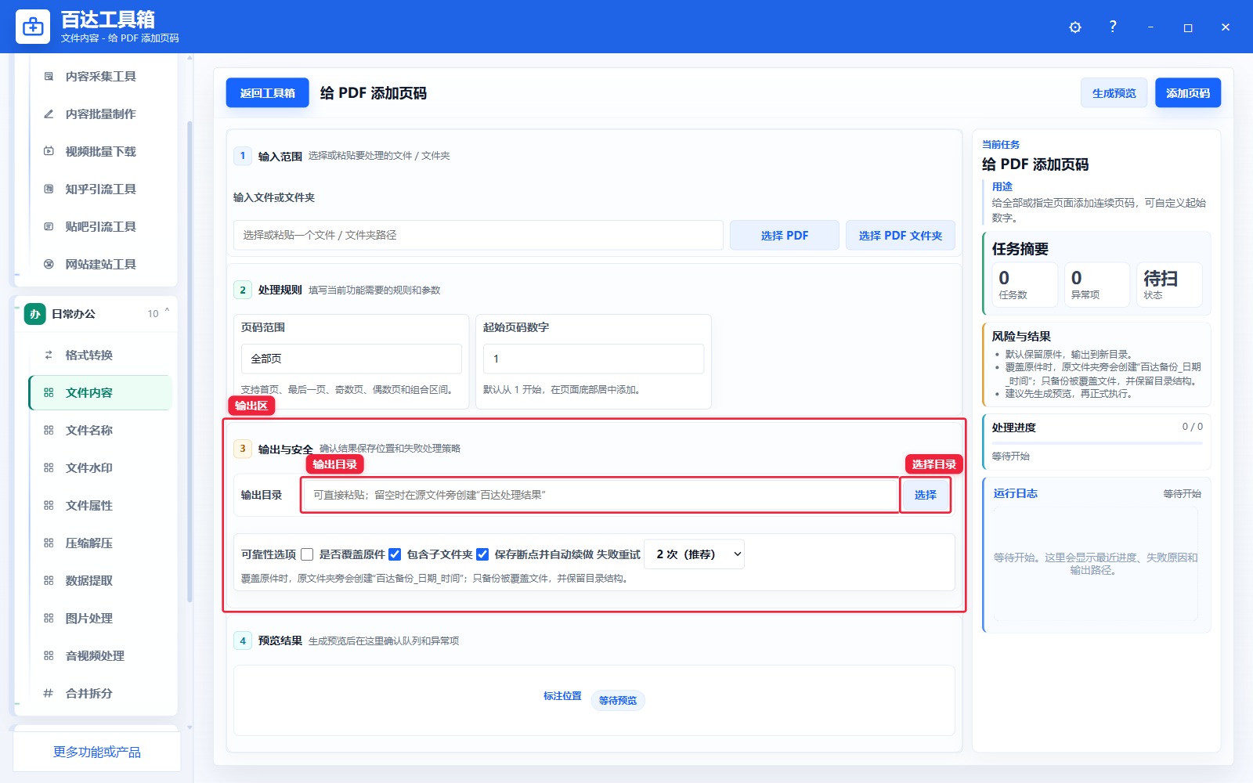Focus the 输出目录 path field

coord(601,495)
